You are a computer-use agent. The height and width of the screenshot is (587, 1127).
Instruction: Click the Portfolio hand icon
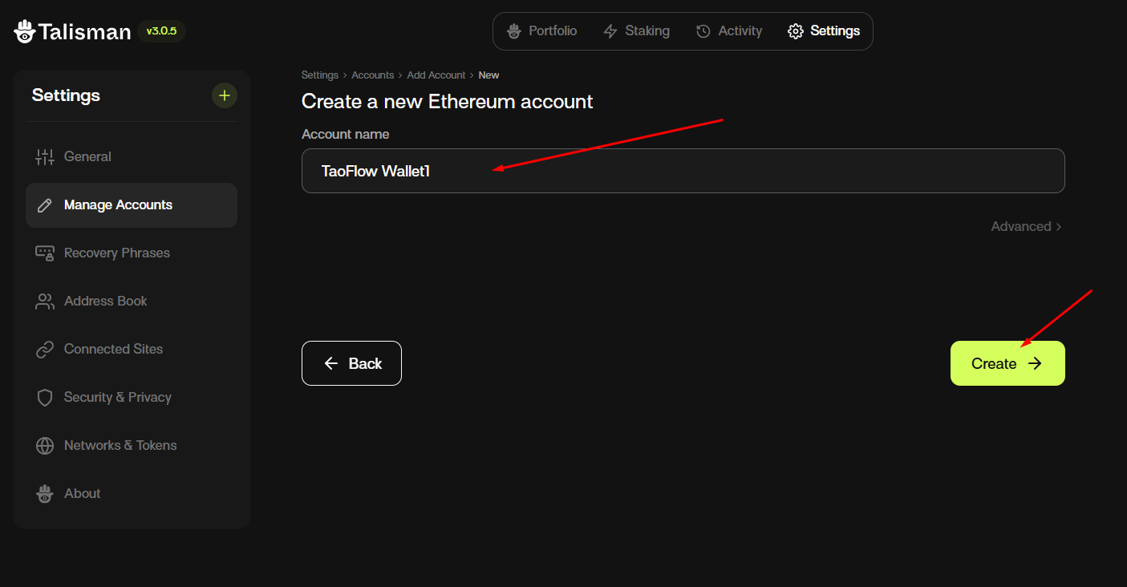click(x=513, y=30)
